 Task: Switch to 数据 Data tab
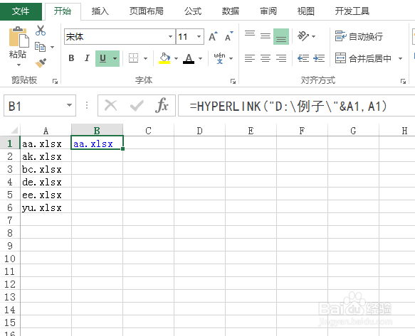point(230,11)
